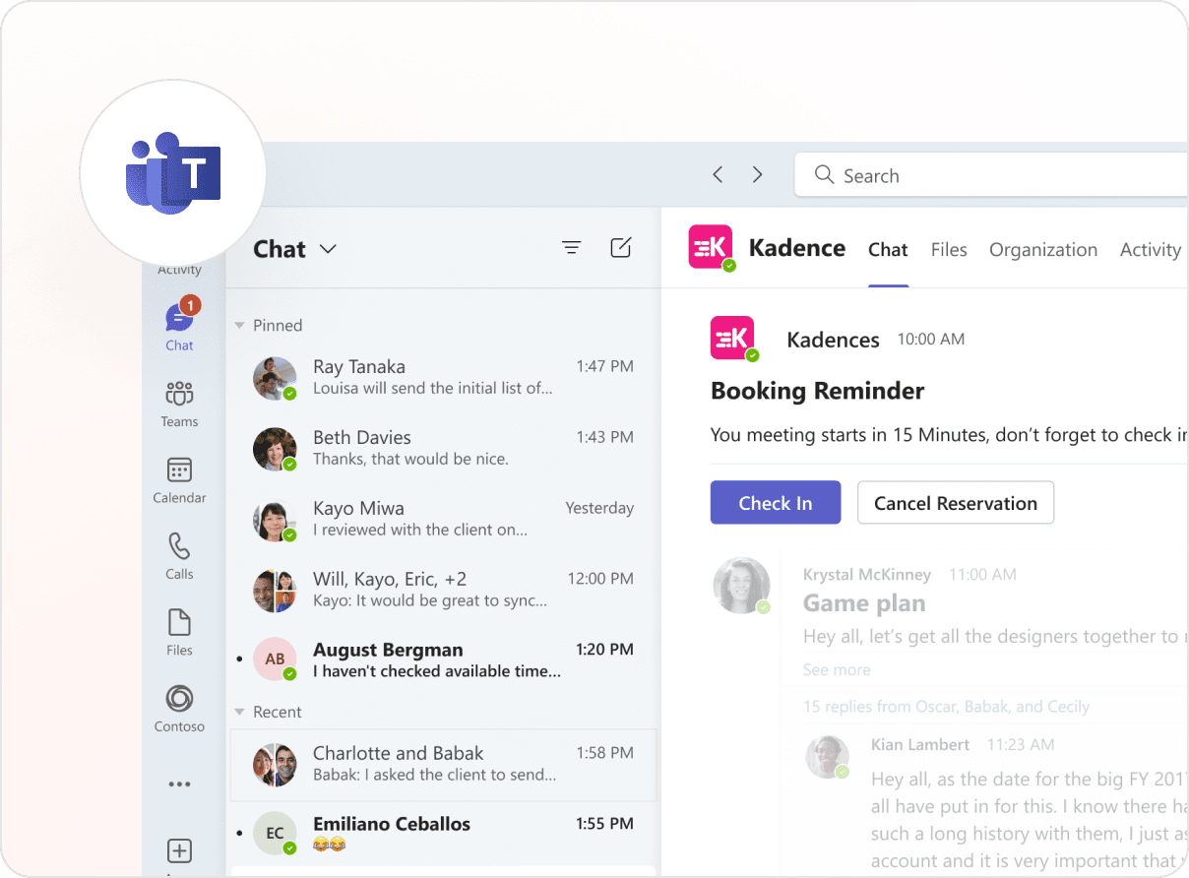This screenshot has height=878, width=1189.
Task: Click the EC initials avatar
Action: tap(275, 833)
